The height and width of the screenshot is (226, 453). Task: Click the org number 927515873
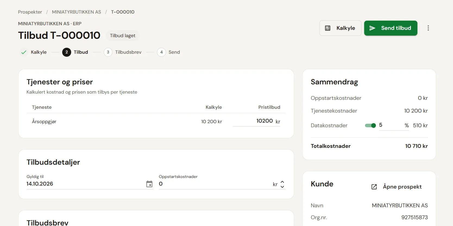point(414,217)
